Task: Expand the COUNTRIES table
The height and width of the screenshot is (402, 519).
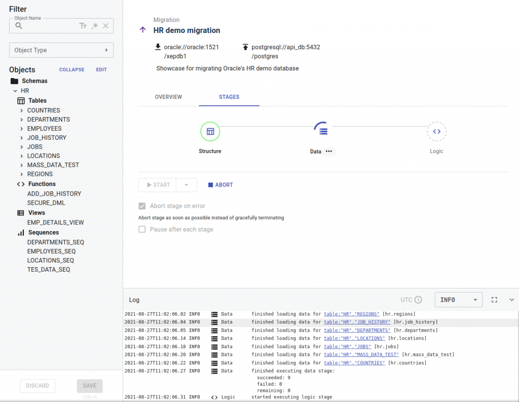Action: 21,111
